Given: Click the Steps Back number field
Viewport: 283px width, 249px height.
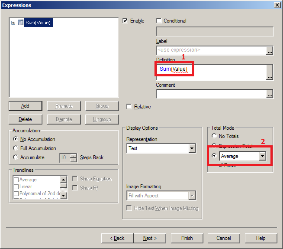Looking at the screenshot, I should click(64, 158).
